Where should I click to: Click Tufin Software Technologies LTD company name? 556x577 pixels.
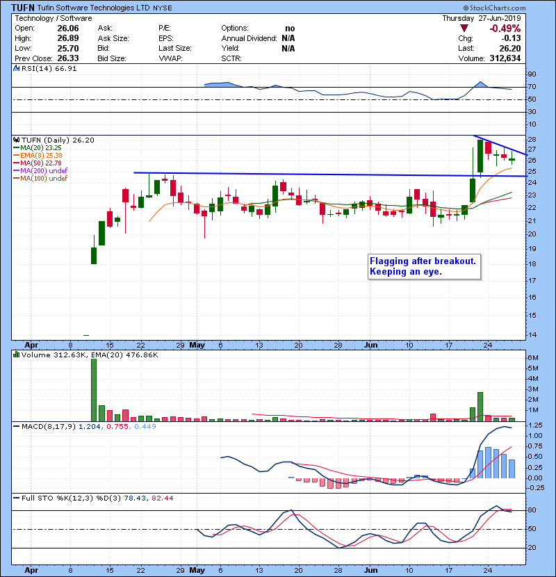[x=93, y=8]
